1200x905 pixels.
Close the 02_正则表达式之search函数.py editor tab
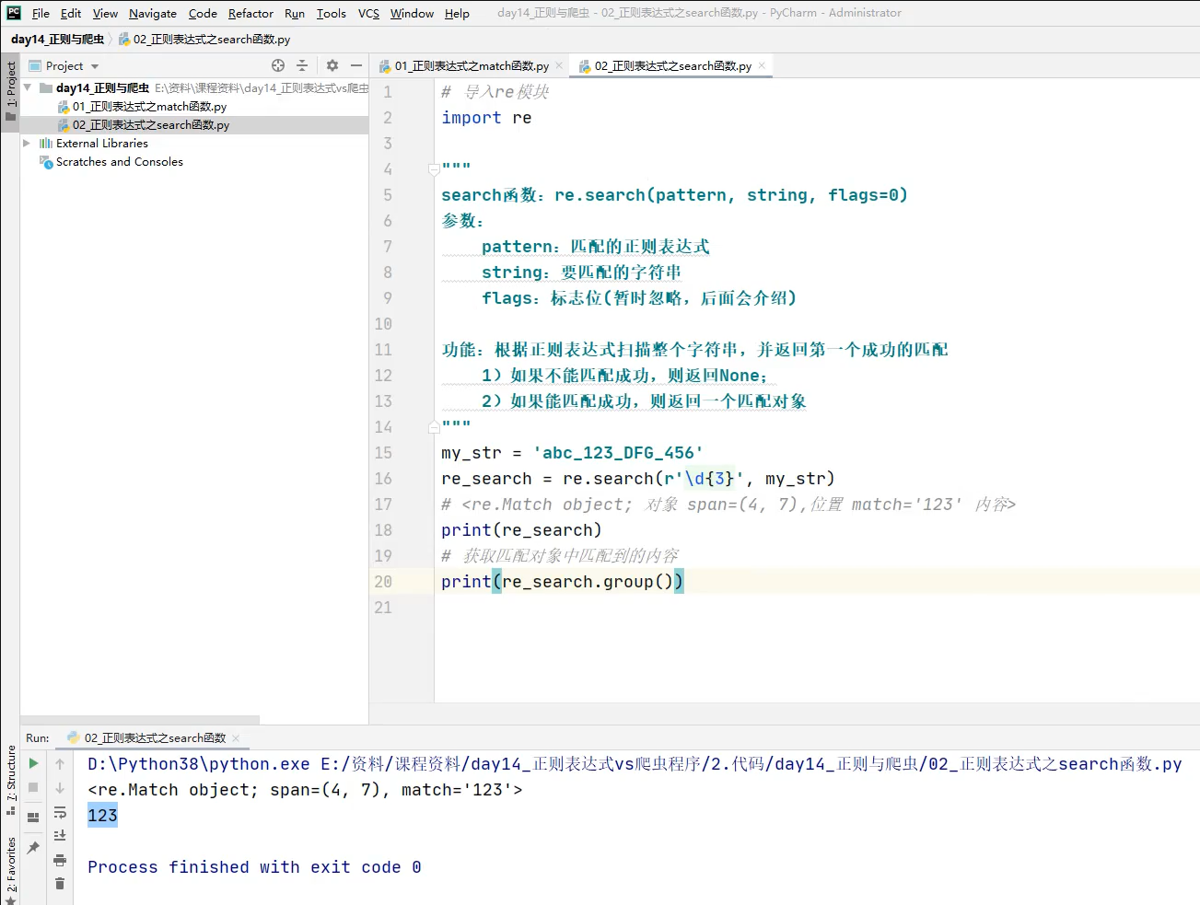point(762,65)
